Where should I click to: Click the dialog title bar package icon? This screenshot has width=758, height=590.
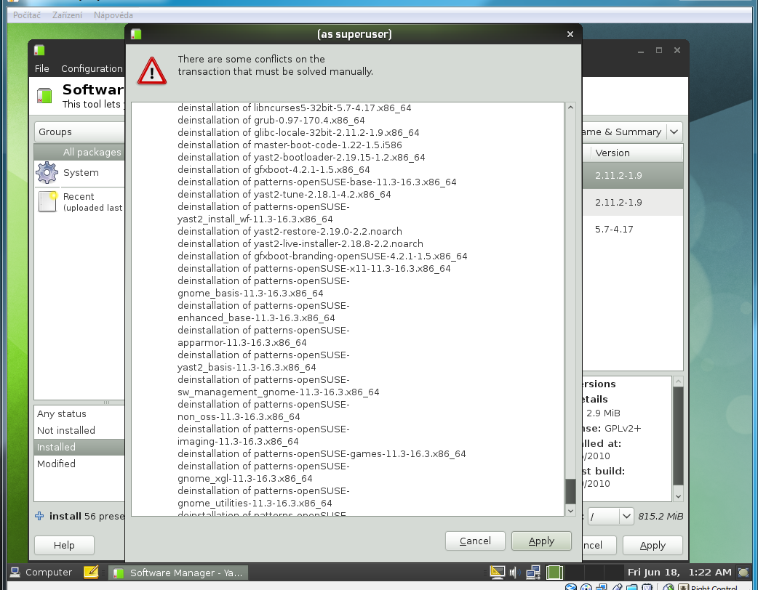click(x=136, y=34)
